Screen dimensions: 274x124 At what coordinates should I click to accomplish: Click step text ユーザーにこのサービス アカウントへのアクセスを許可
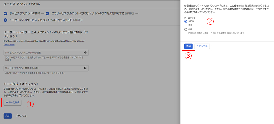pos(41,20)
